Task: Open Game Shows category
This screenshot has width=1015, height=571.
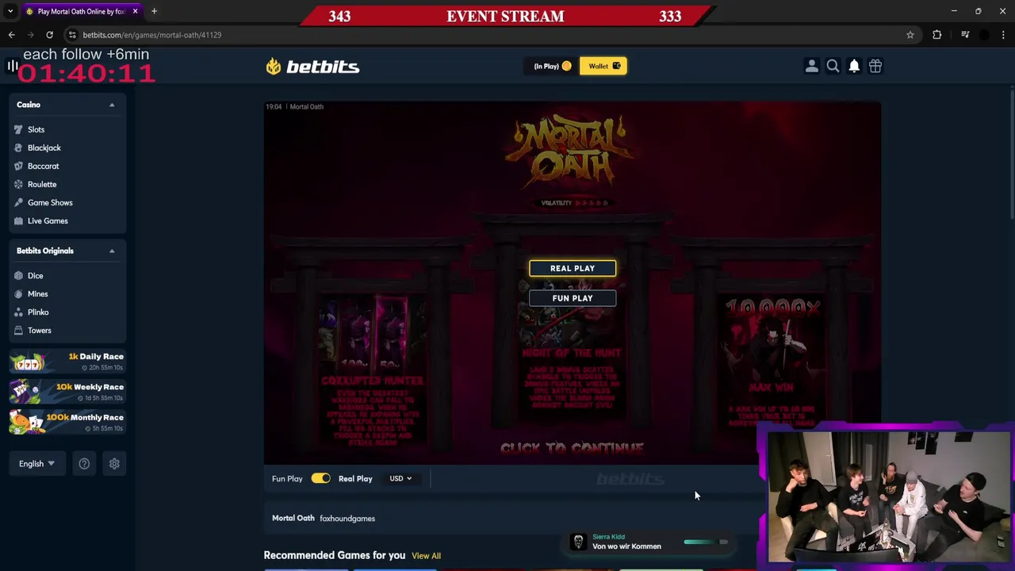Action: click(49, 202)
